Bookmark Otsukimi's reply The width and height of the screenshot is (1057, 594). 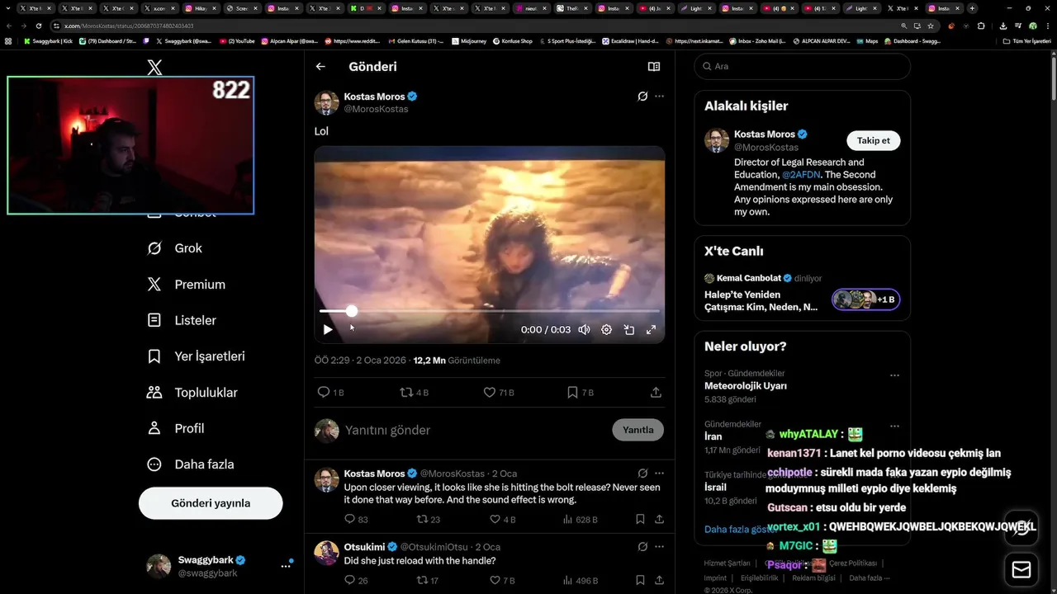point(640,581)
